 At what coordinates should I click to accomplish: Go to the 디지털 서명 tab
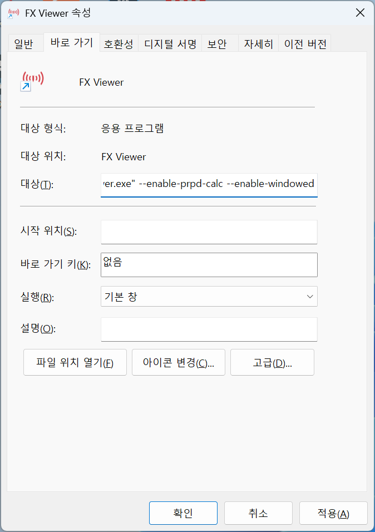[x=170, y=43]
